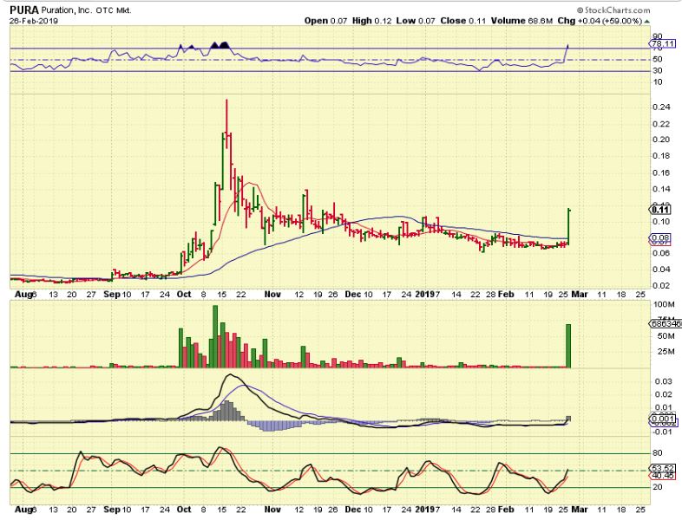Click the tall green February volume bar

coord(568,346)
